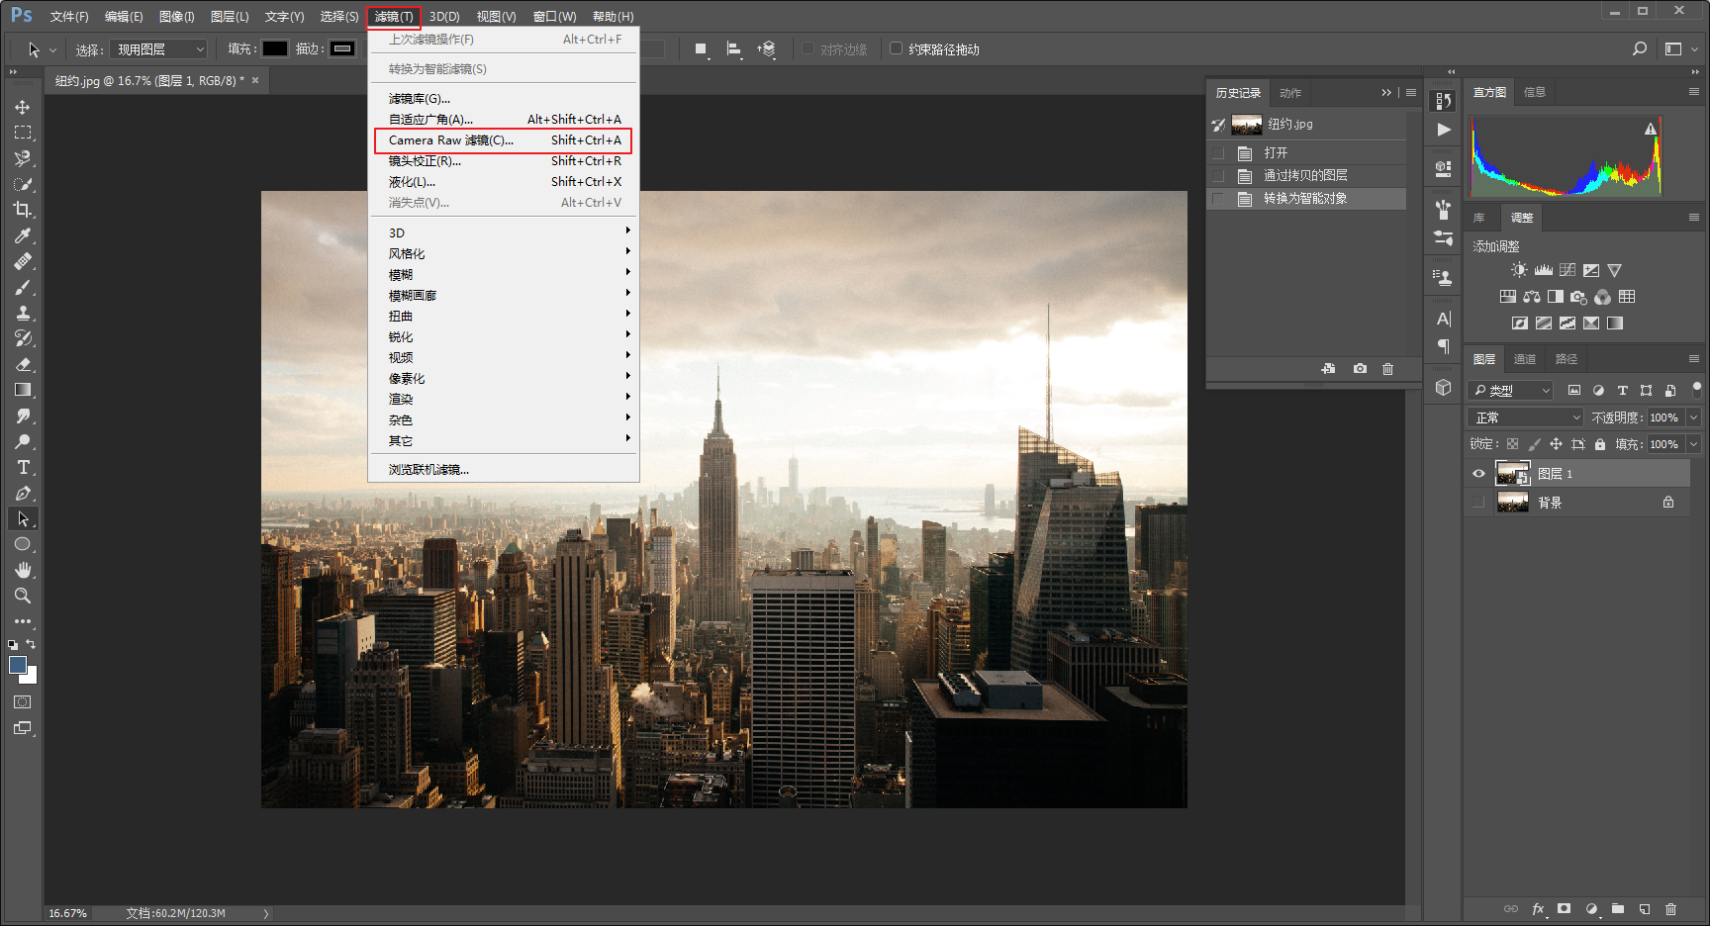Create new snapshot in History panel

point(1360,368)
